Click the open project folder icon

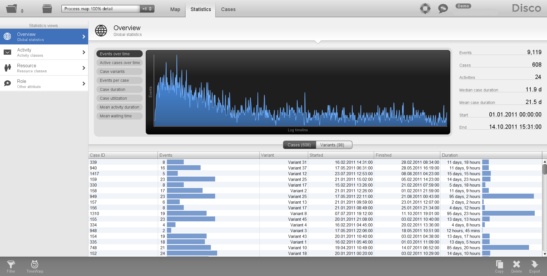pyautogui.click(x=11, y=9)
